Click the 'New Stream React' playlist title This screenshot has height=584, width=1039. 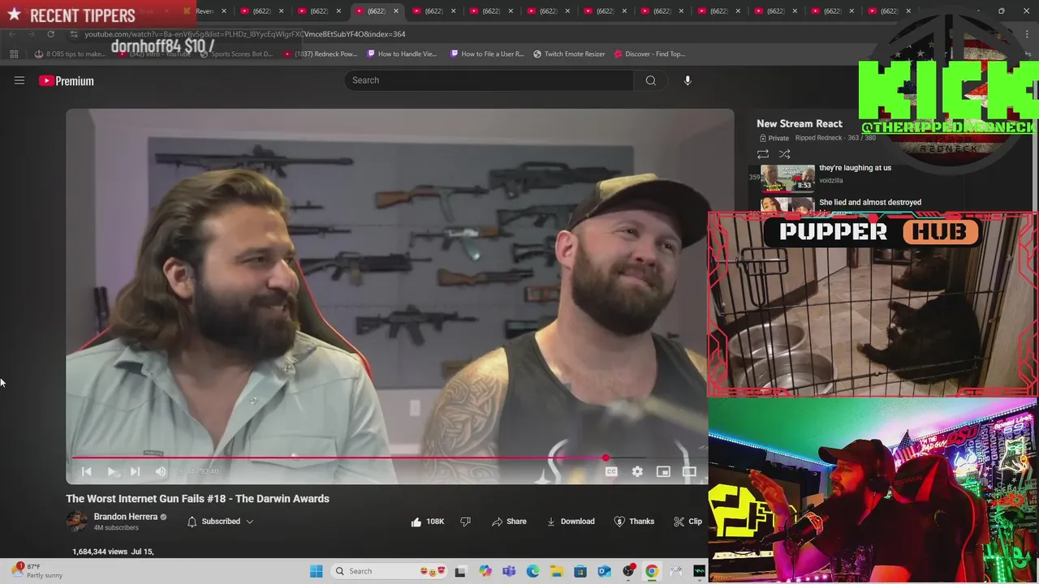(800, 123)
